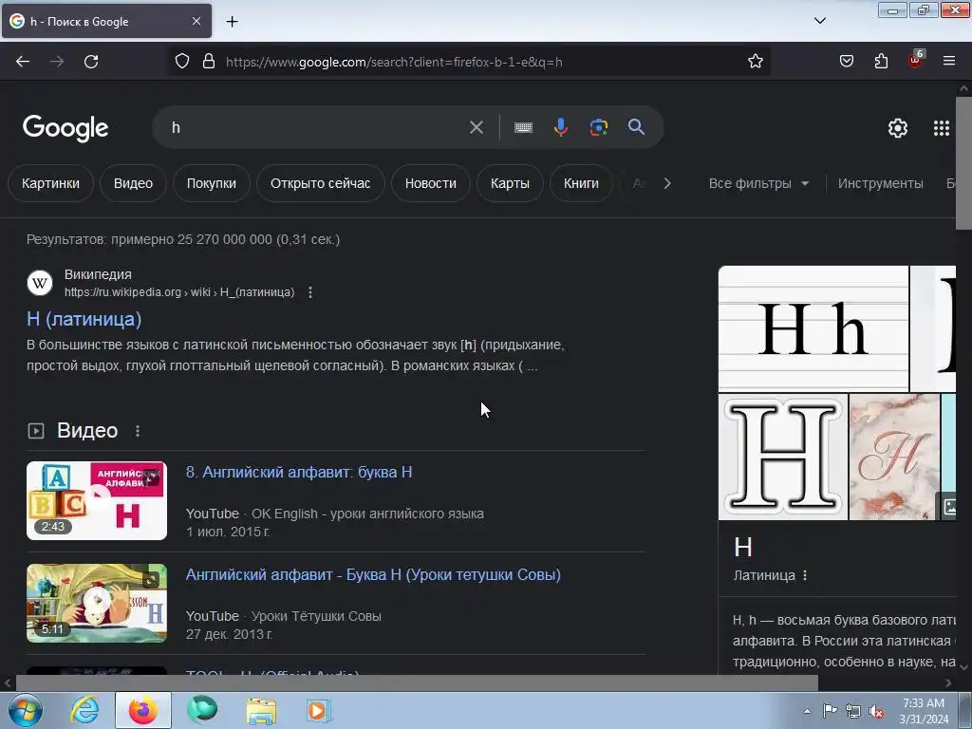
Task: Select the Открыто сейчас filter
Action: (321, 183)
